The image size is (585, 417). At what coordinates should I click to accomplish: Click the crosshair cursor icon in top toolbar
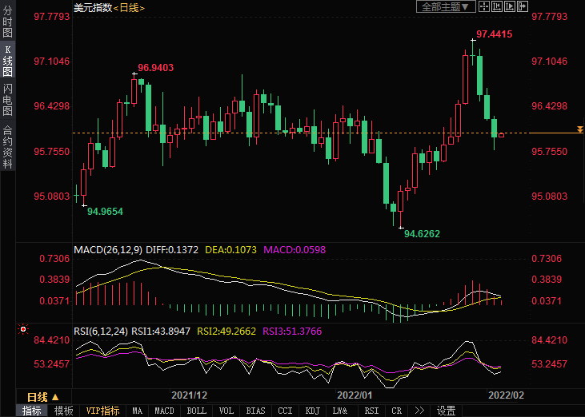point(486,7)
